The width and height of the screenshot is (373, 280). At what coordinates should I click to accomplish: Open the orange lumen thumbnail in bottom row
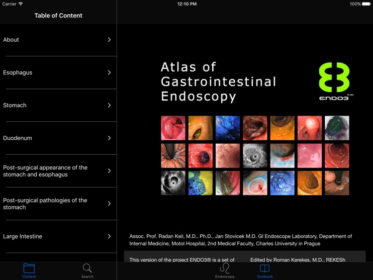coord(309,183)
